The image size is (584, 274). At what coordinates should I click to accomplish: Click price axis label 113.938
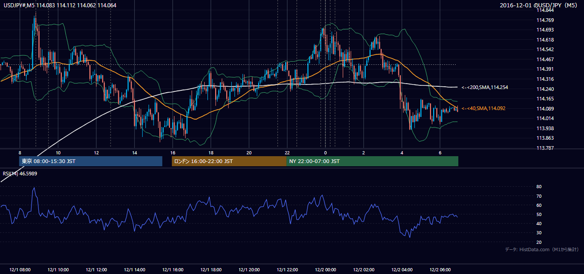click(545, 128)
